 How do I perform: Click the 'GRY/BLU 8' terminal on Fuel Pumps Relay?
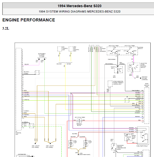(132, 129)
